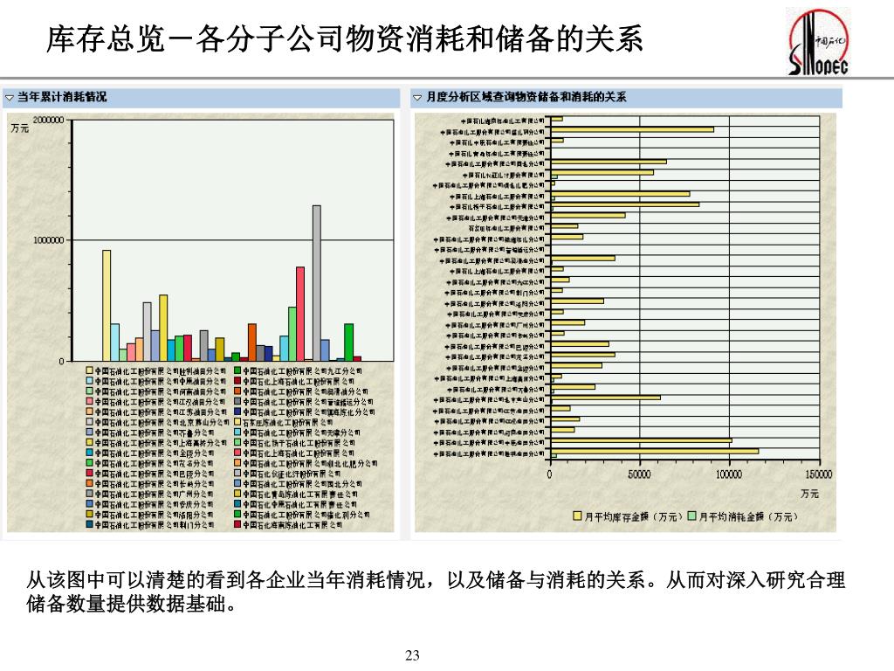Select the 石家庄炼油化工 legend swatch
This screenshot has height=671, width=894.
(x=237, y=422)
